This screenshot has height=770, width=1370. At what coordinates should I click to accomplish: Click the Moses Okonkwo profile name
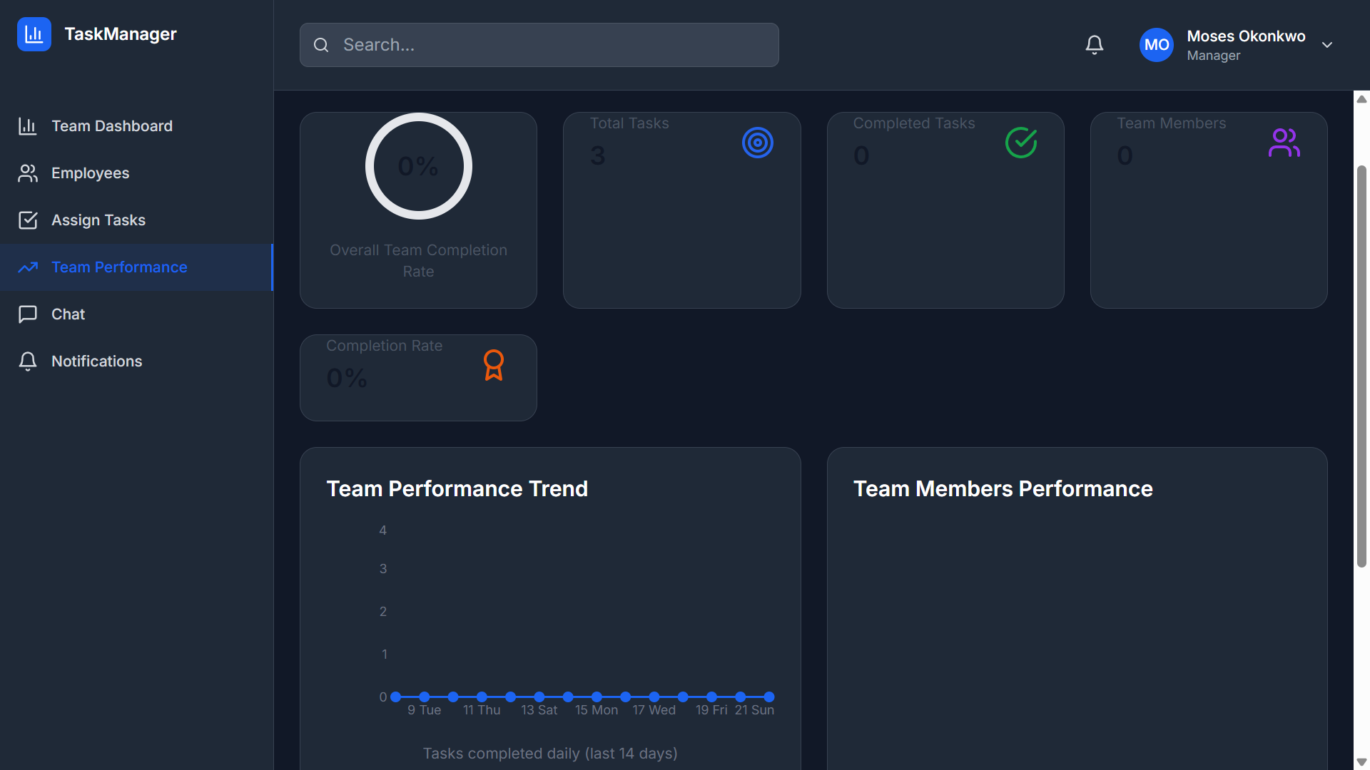(1246, 36)
